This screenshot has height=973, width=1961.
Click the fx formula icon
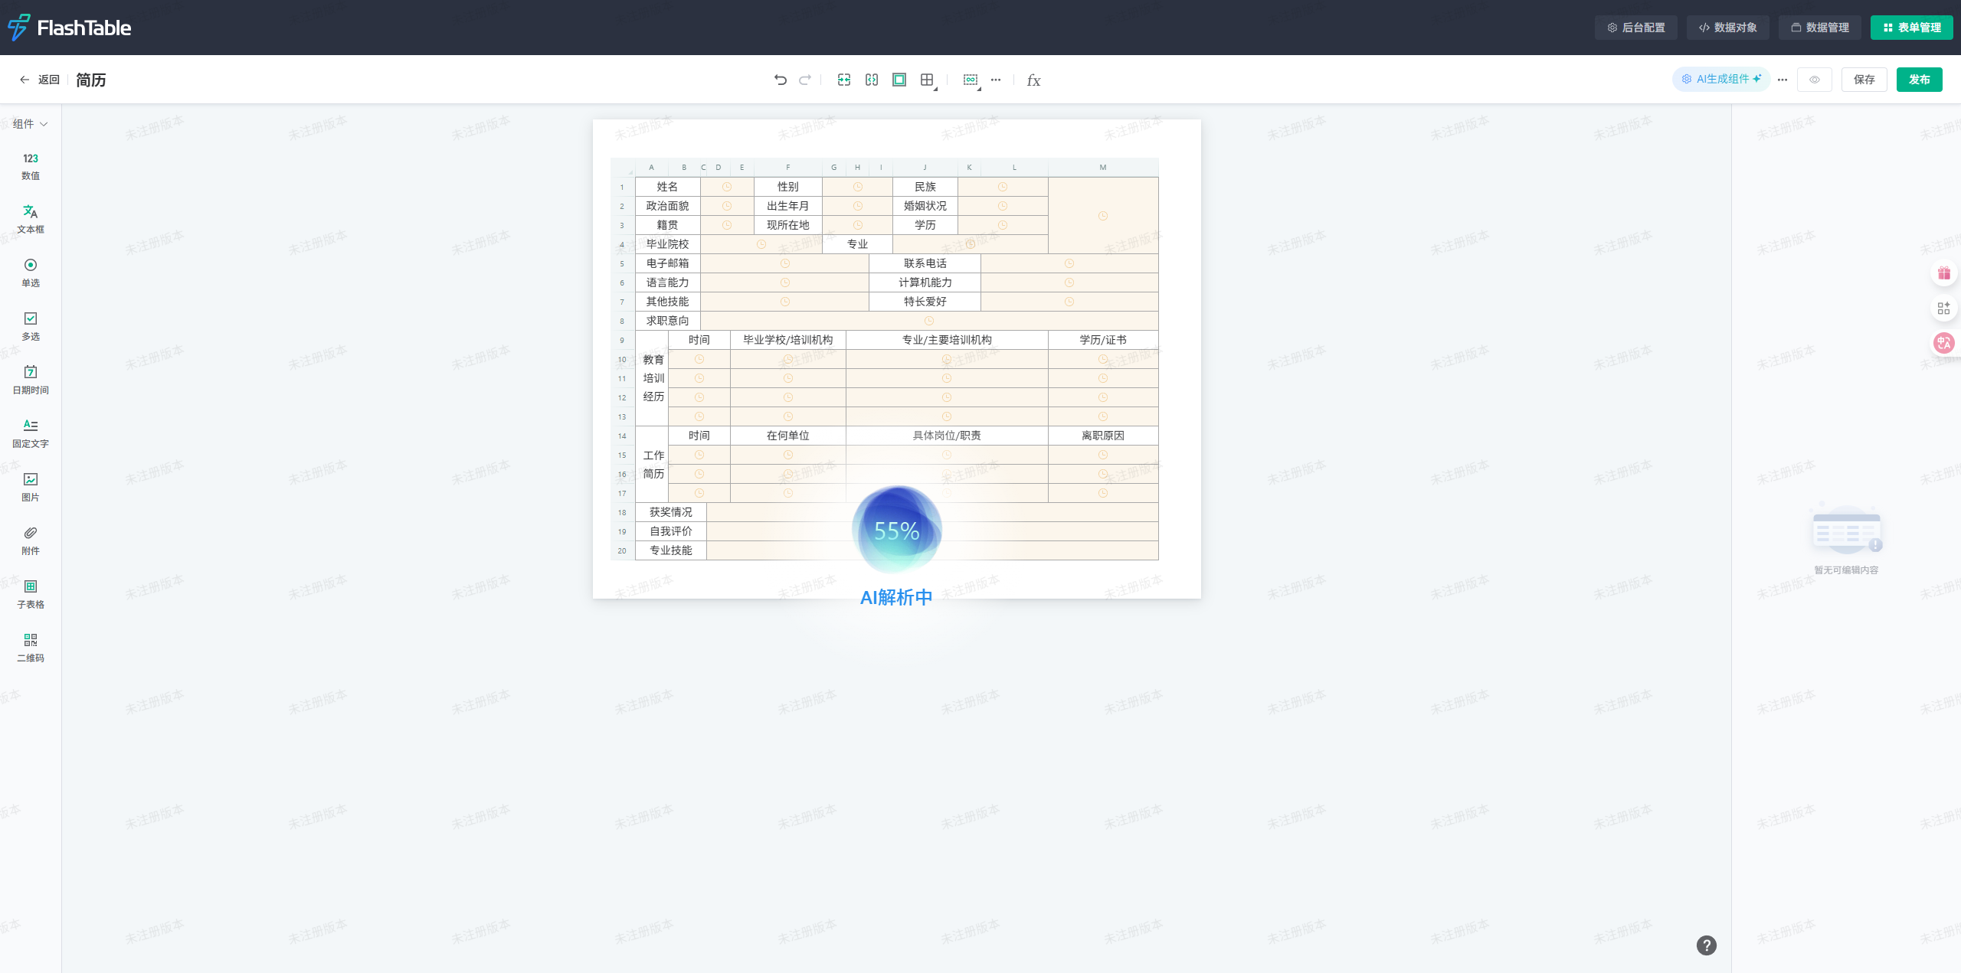point(1033,80)
